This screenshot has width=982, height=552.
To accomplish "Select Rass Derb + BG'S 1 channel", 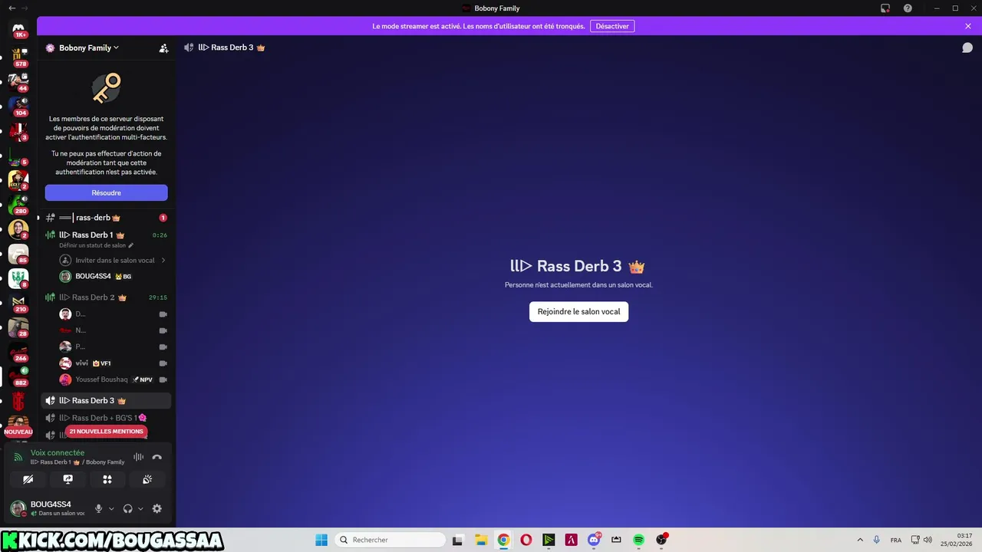I will click(x=106, y=418).
